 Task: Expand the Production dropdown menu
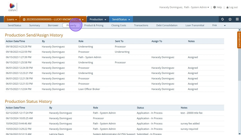pyautogui.click(x=98, y=19)
